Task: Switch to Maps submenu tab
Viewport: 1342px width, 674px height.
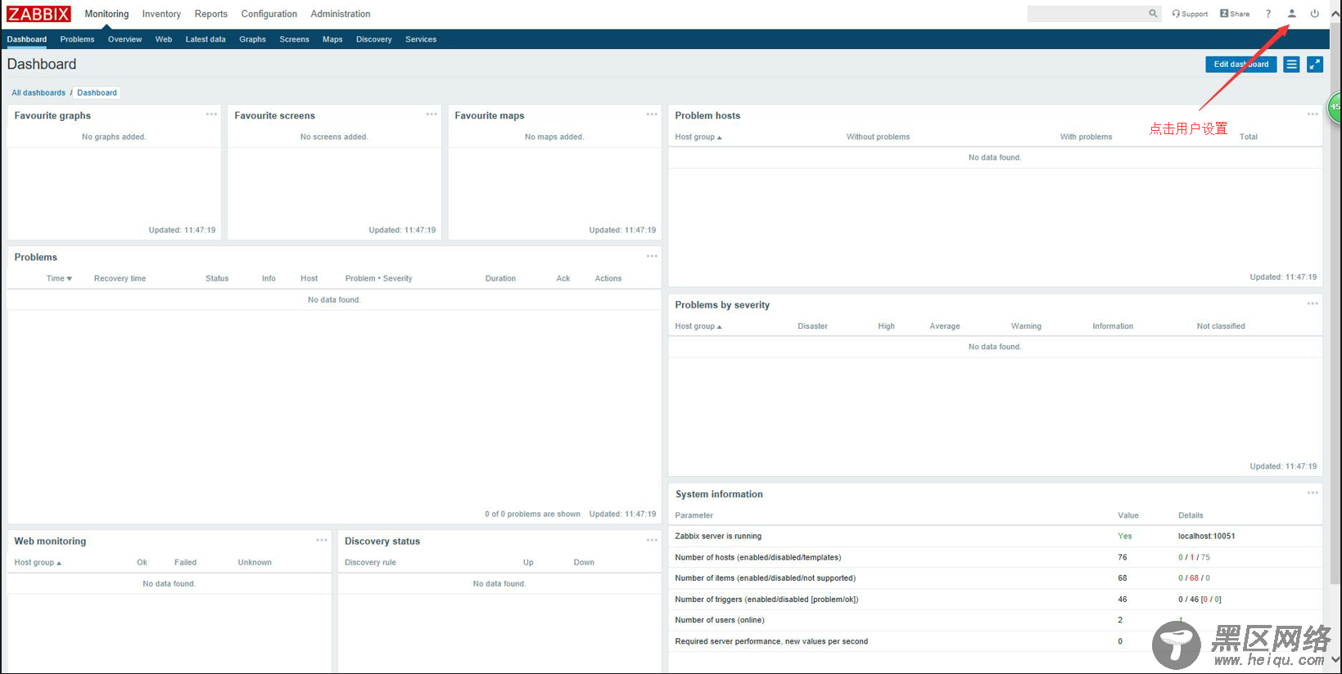Action: tap(332, 39)
